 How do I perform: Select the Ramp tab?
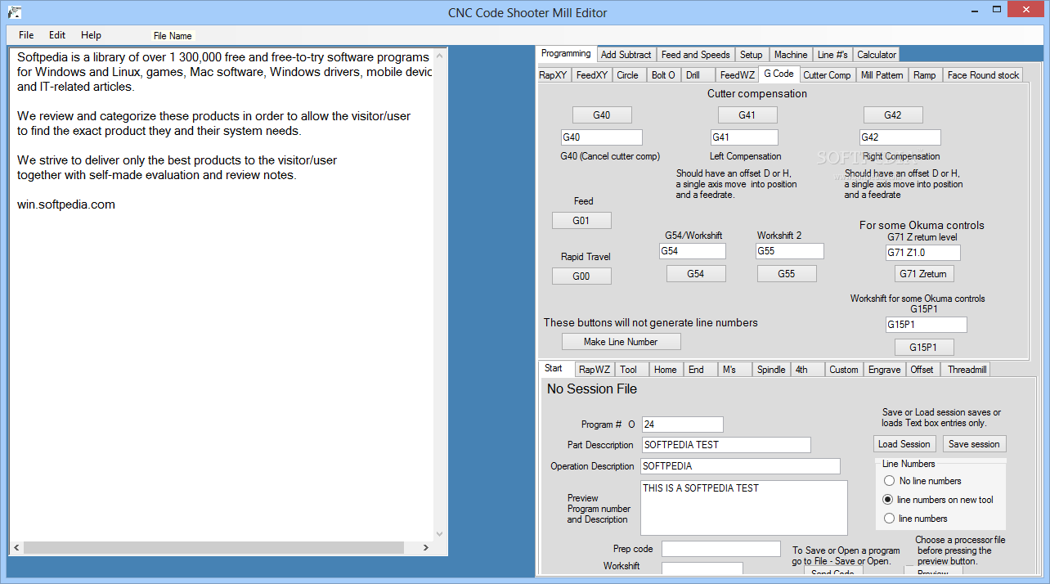pos(925,75)
